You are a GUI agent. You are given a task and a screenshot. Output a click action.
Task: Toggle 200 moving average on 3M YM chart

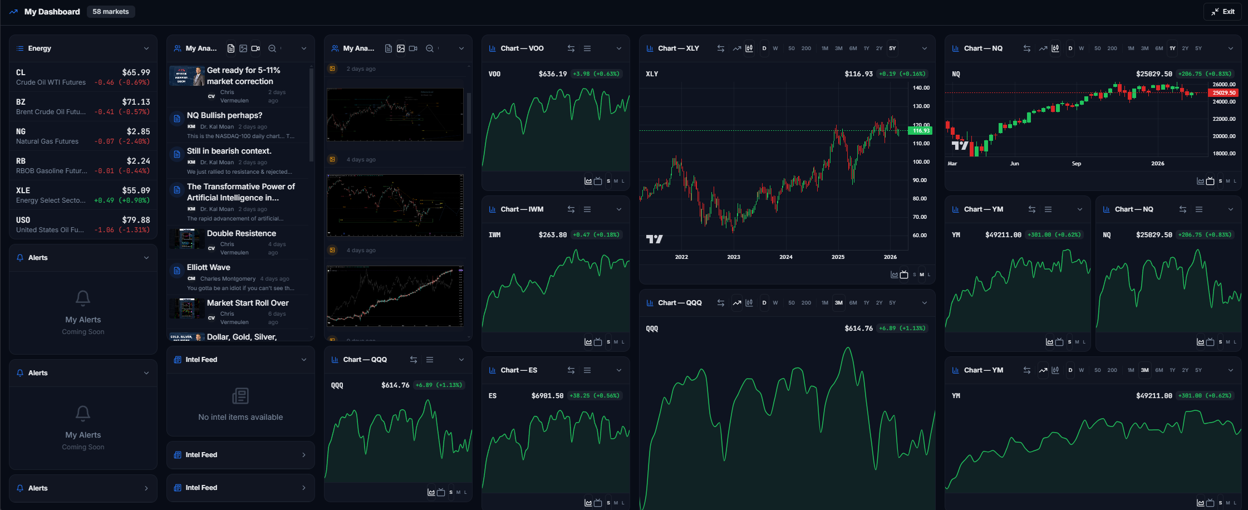1112,370
